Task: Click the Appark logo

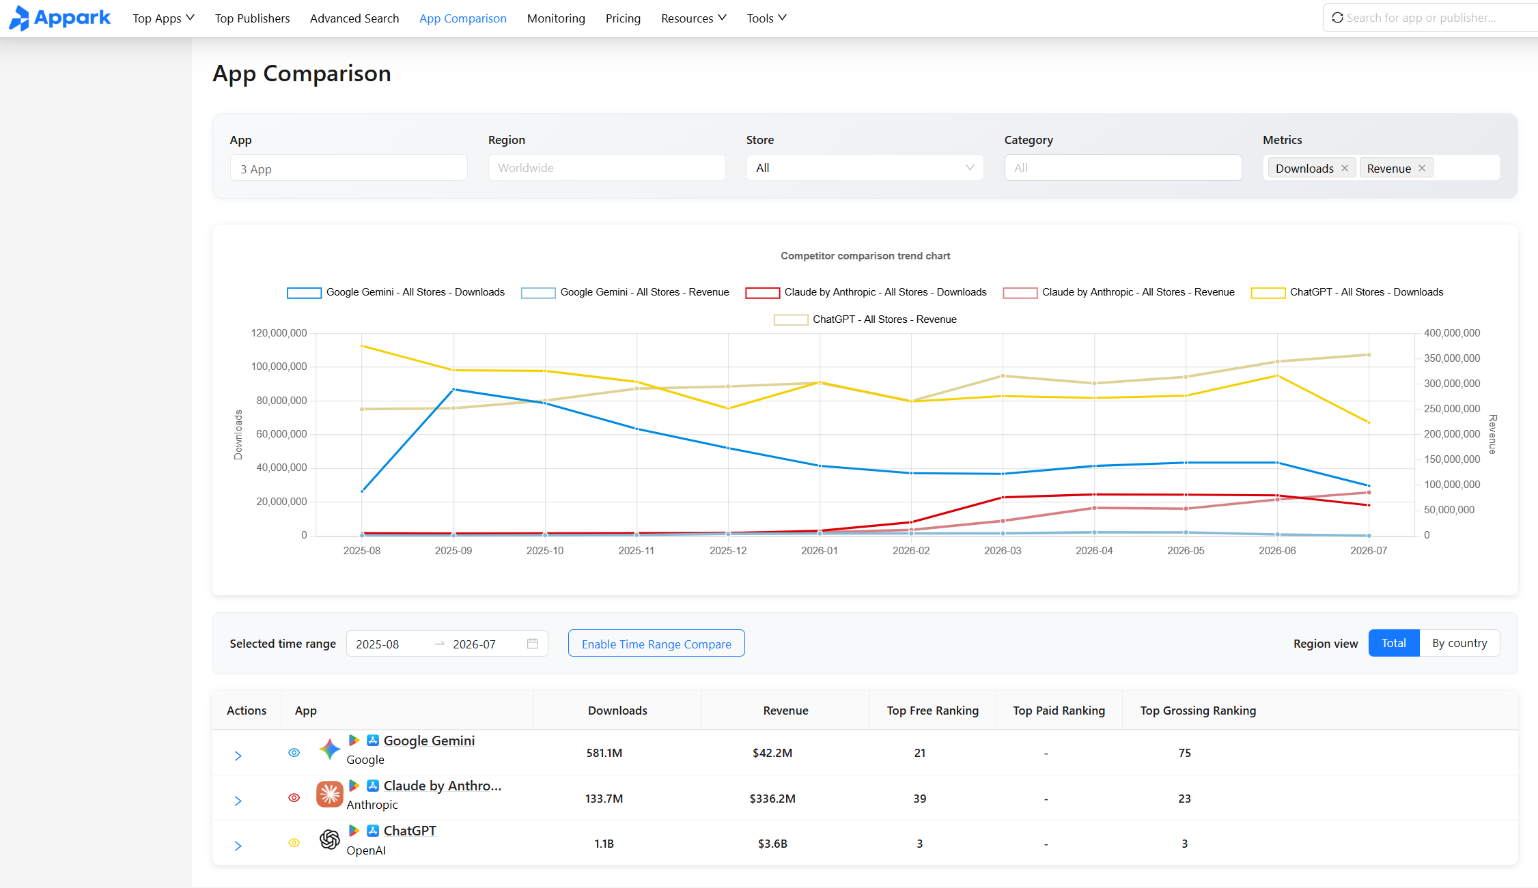Action: 59,18
